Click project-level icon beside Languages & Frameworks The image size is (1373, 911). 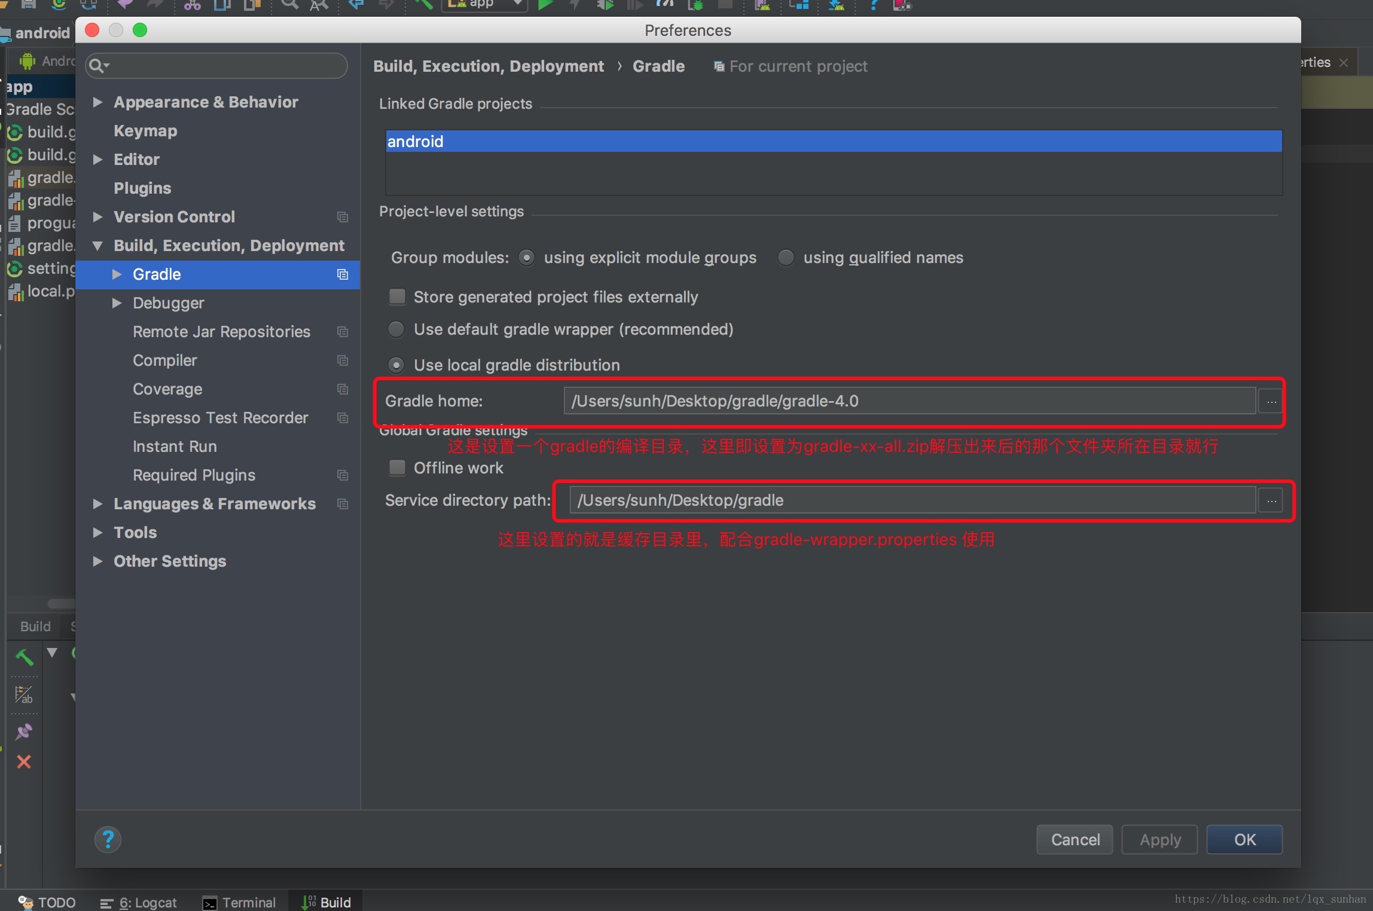(343, 504)
